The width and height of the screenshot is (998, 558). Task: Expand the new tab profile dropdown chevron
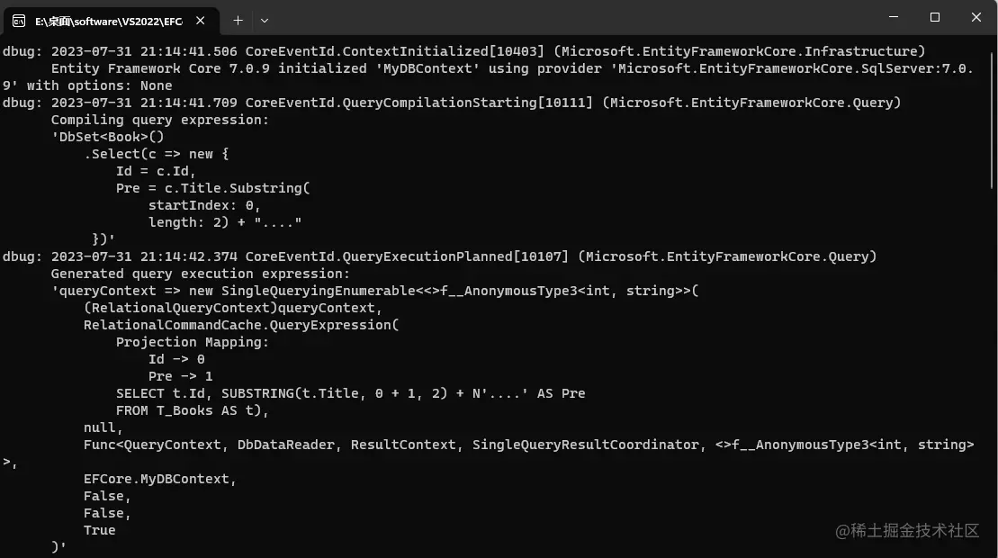pyautogui.click(x=265, y=21)
